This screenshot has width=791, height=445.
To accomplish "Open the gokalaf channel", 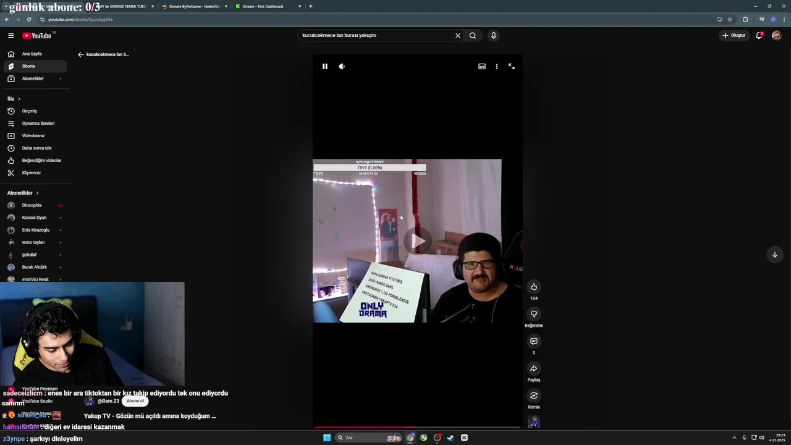I will pyautogui.click(x=35, y=255).
